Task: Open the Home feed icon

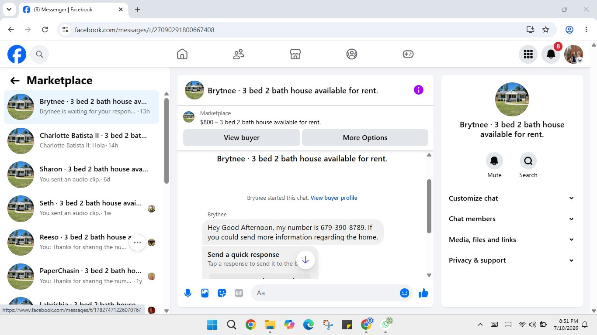Action: (182, 54)
